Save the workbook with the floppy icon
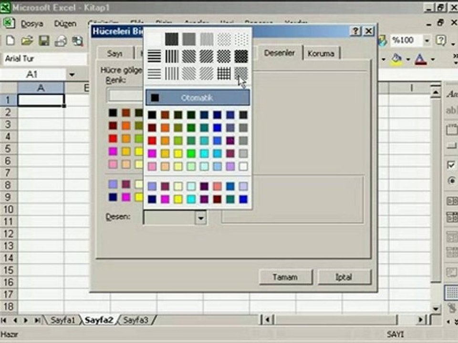The image size is (458, 343). 44,40
